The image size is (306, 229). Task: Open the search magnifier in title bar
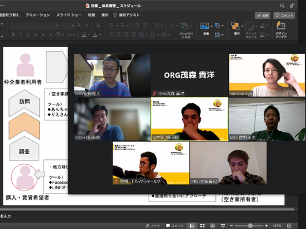282,5
